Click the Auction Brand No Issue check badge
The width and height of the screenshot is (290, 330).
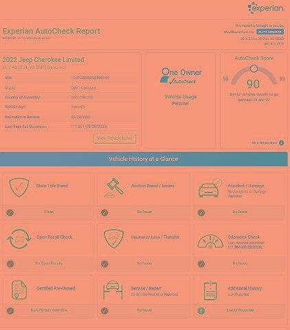[104, 212]
